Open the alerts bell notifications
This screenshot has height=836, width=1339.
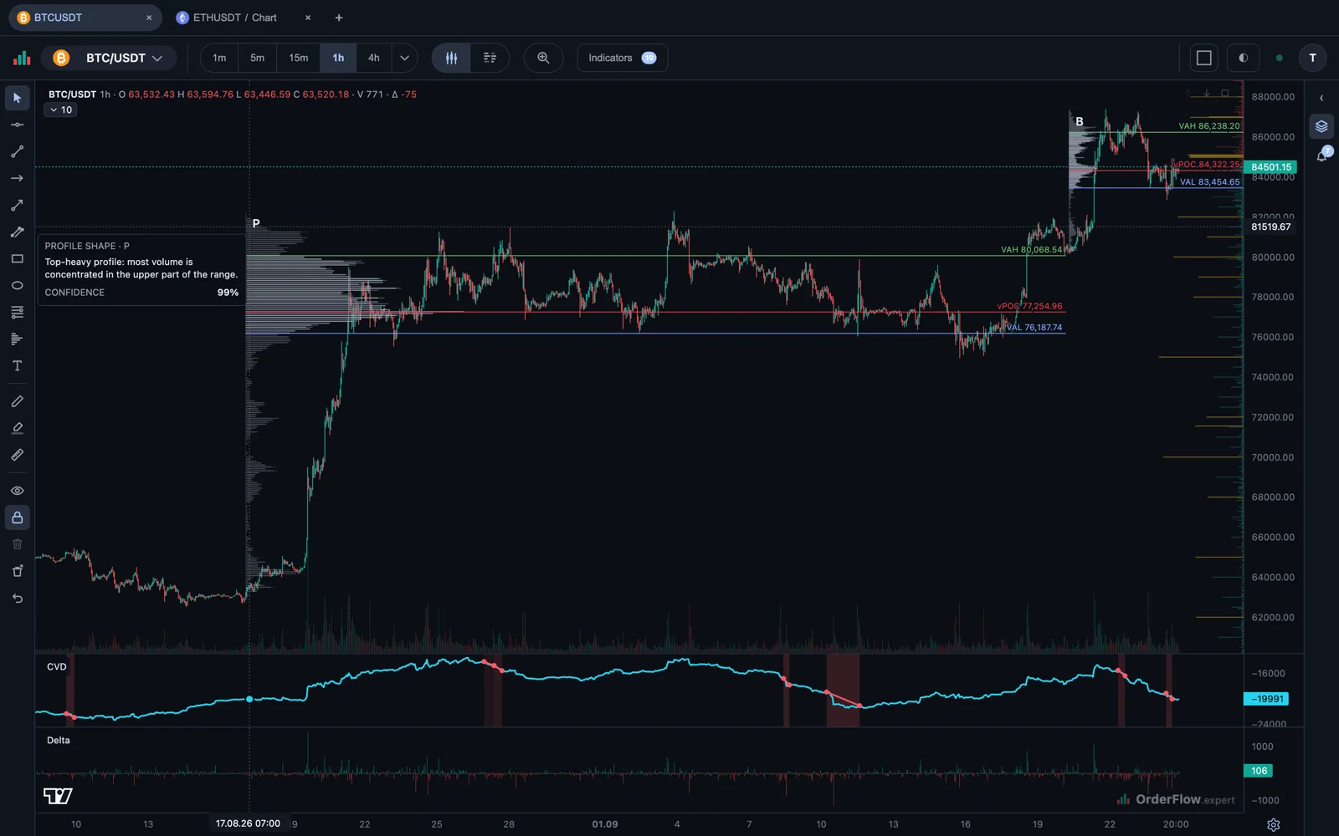point(1321,155)
